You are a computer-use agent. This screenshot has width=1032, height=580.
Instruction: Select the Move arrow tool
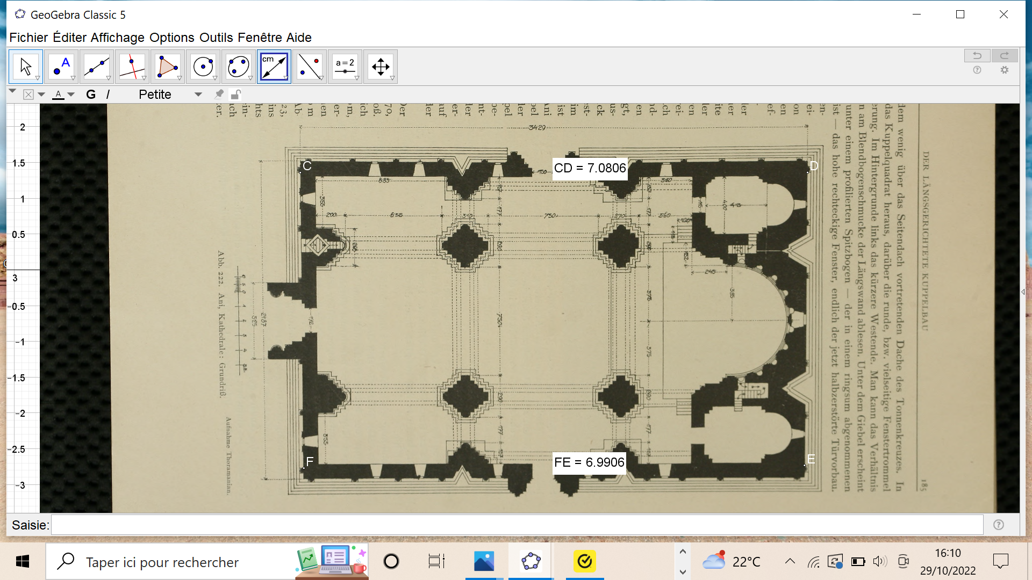pyautogui.click(x=25, y=67)
